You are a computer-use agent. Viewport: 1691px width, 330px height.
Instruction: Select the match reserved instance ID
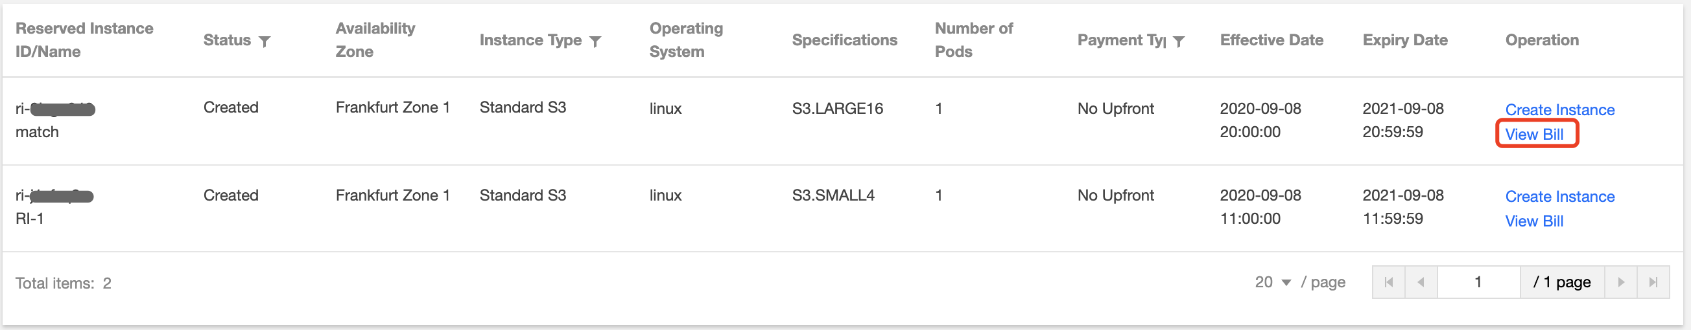click(x=56, y=109)
